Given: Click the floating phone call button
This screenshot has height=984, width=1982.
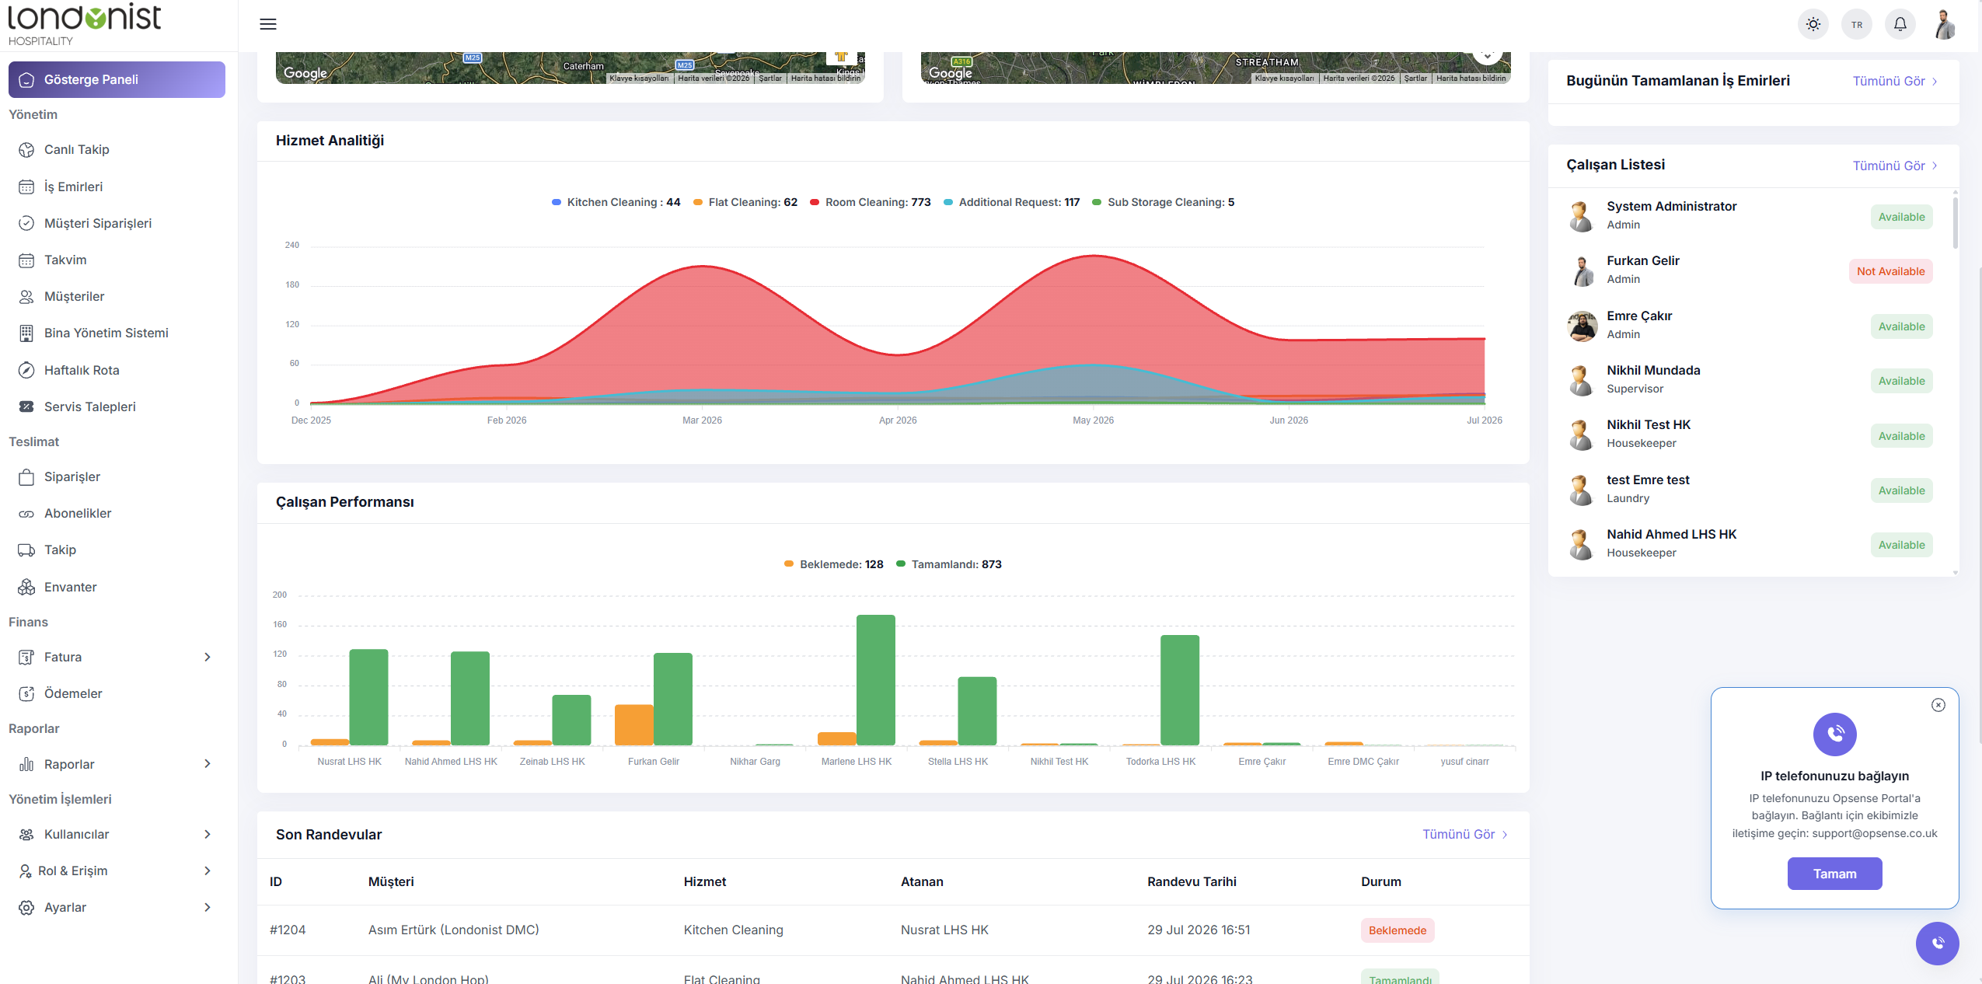Looking at the screenshot, I should click(1937, 943).
